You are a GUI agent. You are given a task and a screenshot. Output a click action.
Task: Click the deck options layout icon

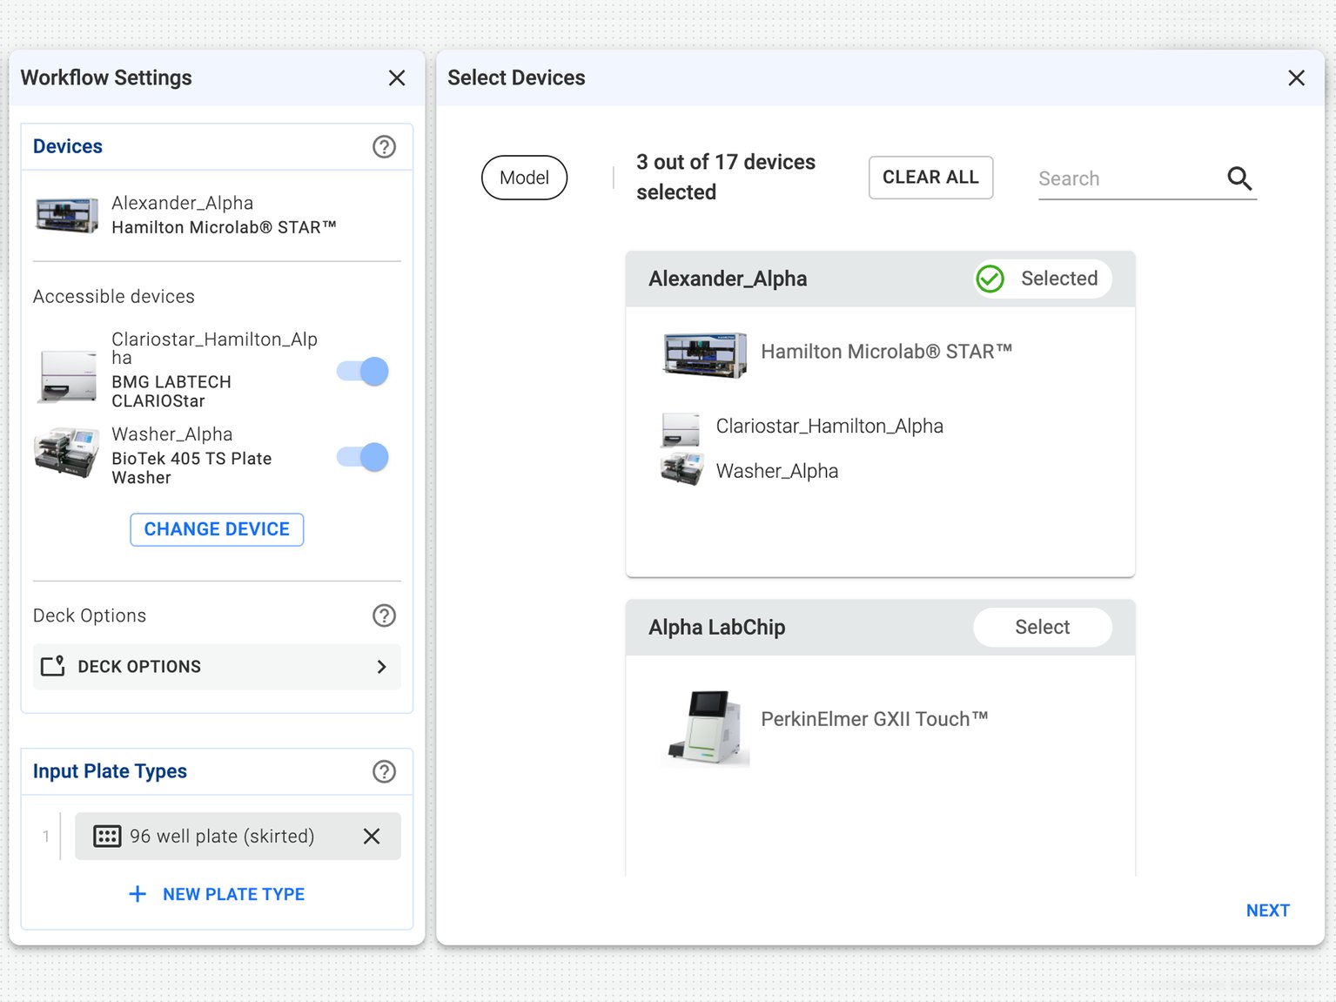coord(53,666)
